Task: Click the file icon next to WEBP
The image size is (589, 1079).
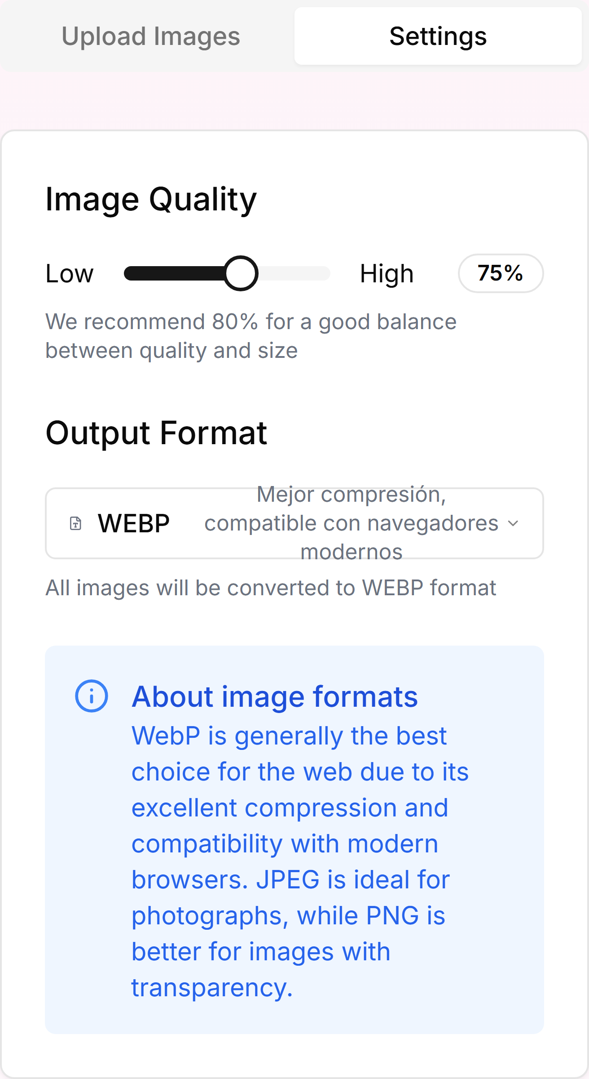Action: [76, 523]
